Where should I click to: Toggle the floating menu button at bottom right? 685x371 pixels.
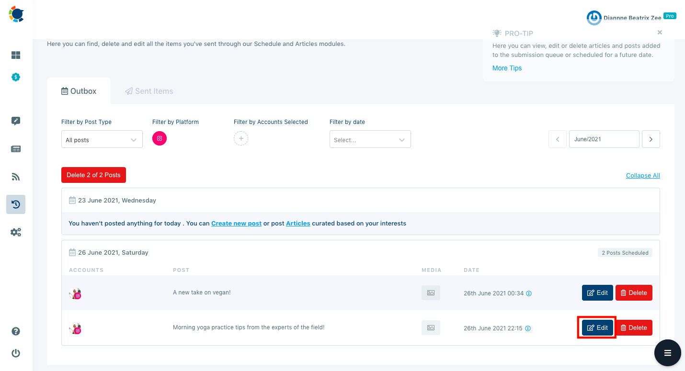[667, 353]
